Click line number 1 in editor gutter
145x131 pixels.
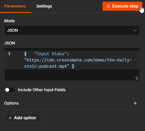click(9, 54)
